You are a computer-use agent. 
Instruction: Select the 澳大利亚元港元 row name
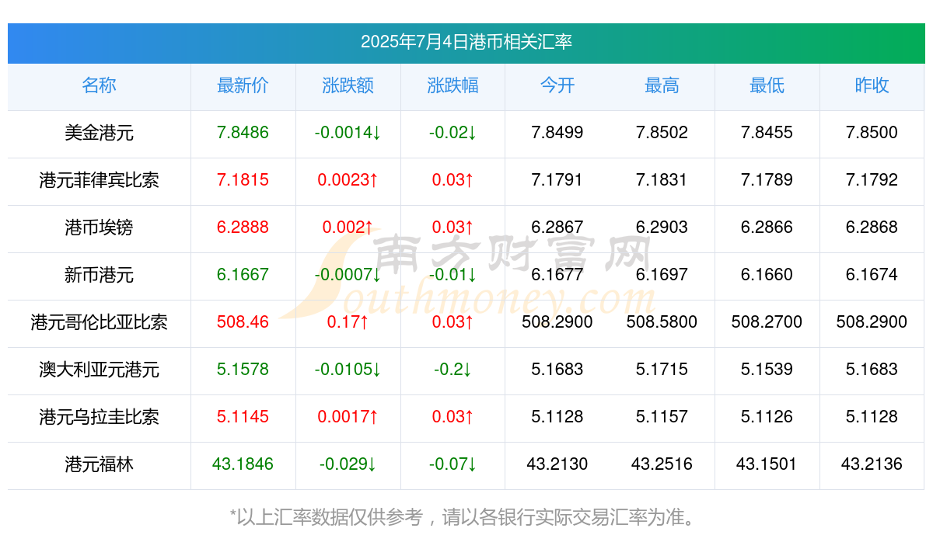[99, 370]
